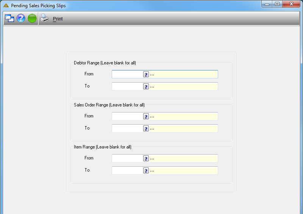The image size is (303, 214).
Task: Focus the Debtor Range To input field
Action: (128, 86)
